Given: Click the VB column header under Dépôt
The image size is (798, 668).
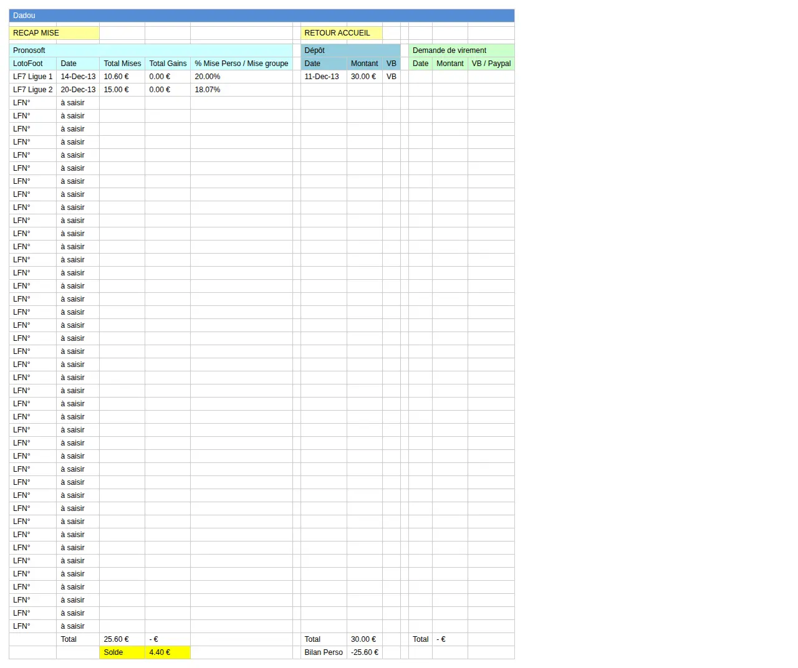Looking at the screenshot, I should pyautogui.click(x=392, y=64).
